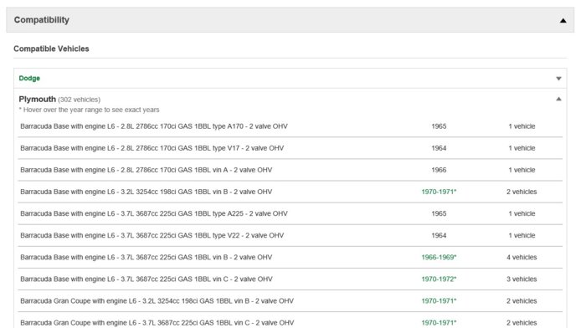Screen dimensions: 586x328
Task: Click year 1964 in type V17 row
Action: (x=439, y=148)
